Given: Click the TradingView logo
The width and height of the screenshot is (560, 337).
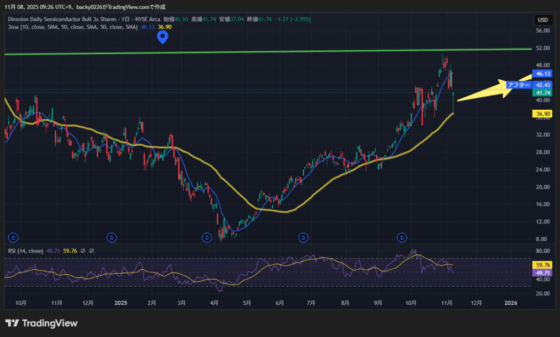Looking at the screenshot, I should 41,323.
